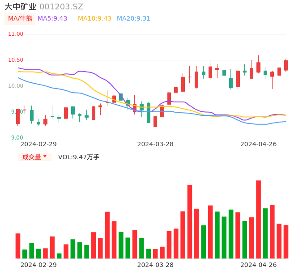Click the stock code 001203.SZ
The height and width of the screenshot is (271, 307).
click(61, 7)
